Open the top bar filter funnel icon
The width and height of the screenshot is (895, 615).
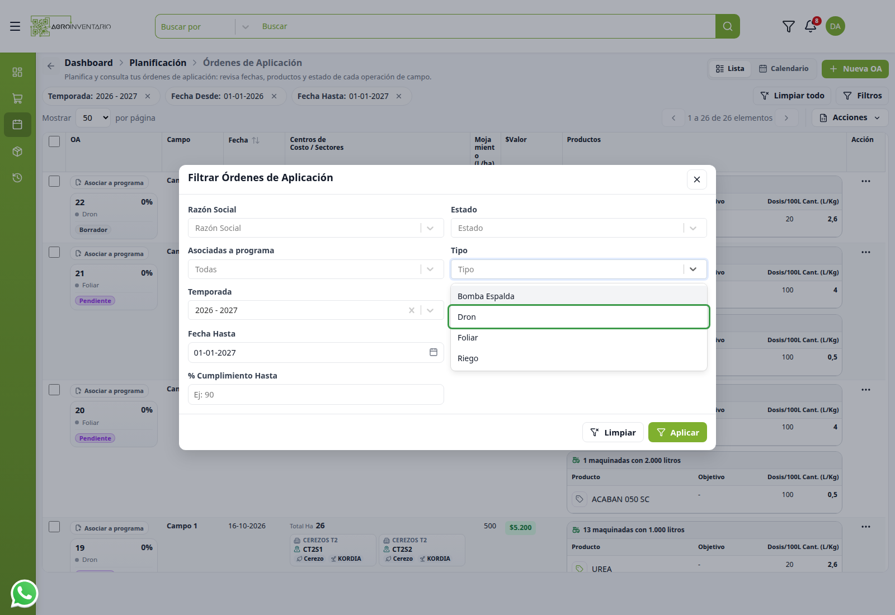click(788, 26)
